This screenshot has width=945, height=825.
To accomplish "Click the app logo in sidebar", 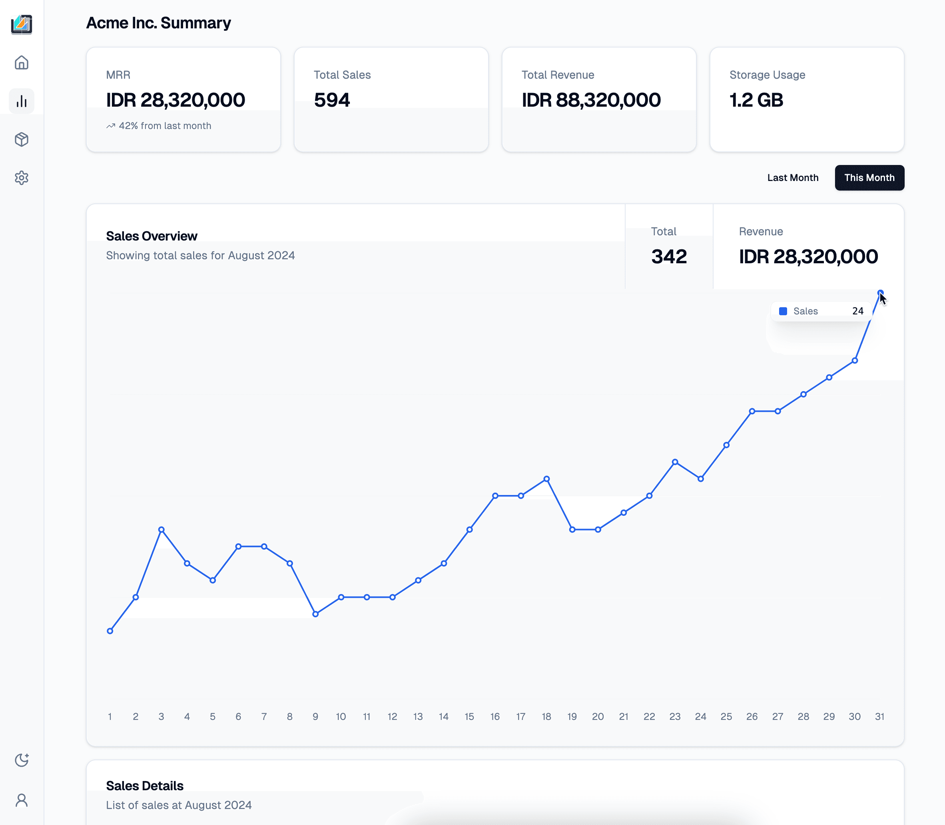I will [x=22, y=24].
